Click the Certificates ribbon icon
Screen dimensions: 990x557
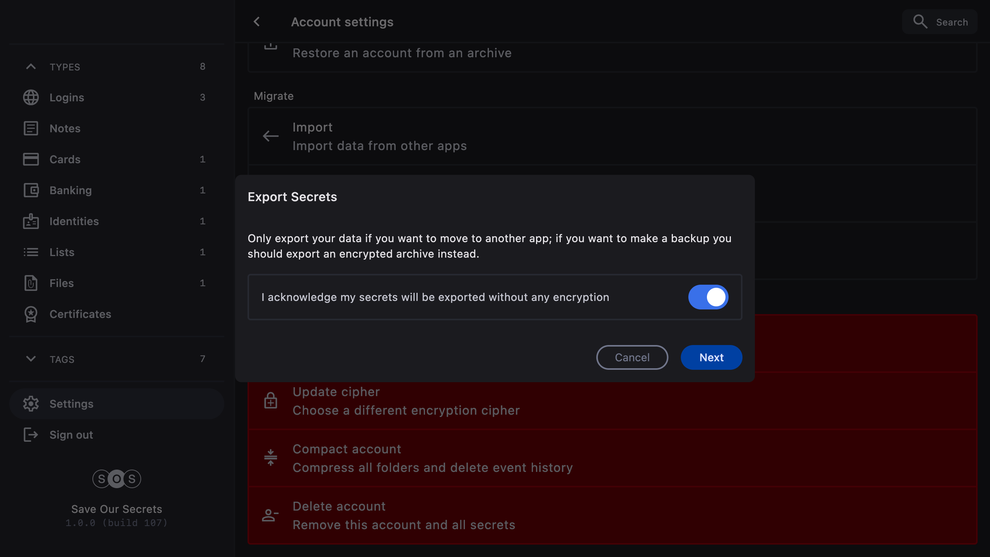31,314
